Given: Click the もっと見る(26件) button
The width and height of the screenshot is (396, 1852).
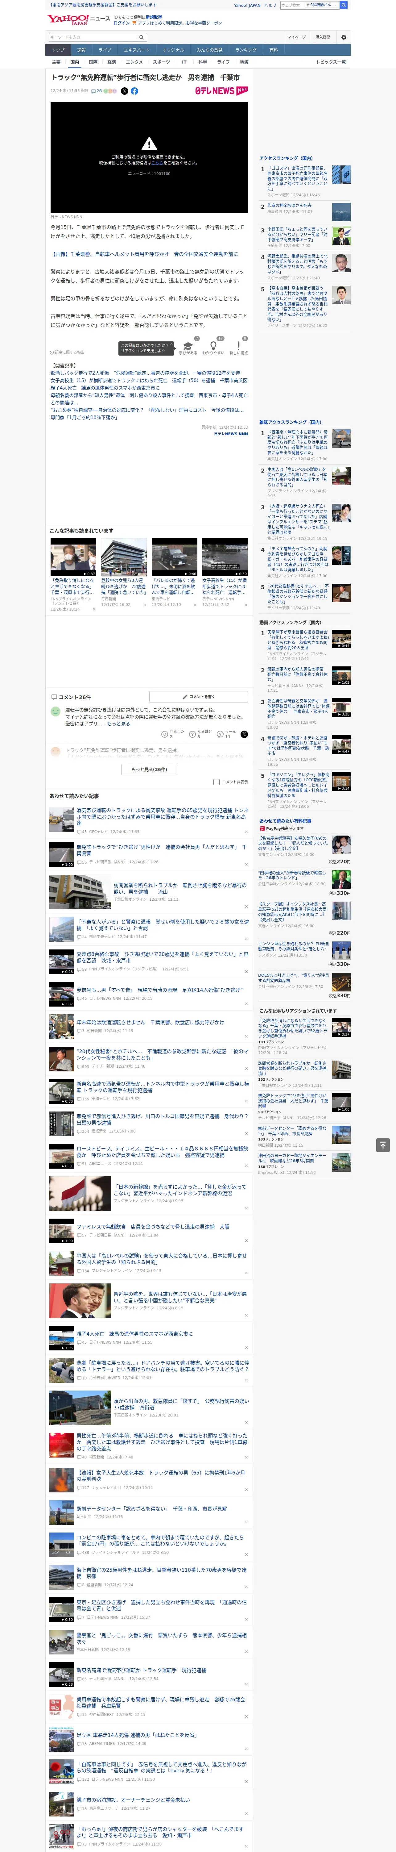Looking at the screenshot, I should click(149, 769).
